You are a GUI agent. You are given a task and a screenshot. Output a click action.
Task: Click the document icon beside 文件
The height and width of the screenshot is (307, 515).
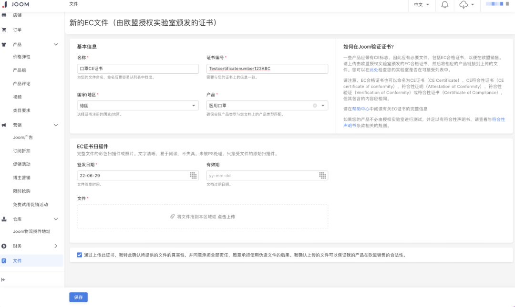coord(4,261)
